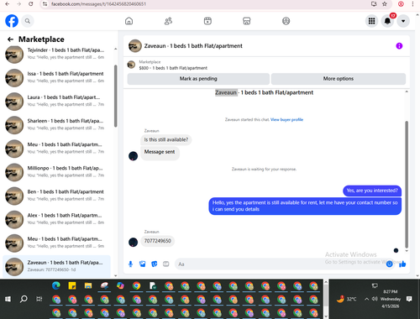Open the system tray hidden icons chevron
420x319 pixels.
pos(366,299)
